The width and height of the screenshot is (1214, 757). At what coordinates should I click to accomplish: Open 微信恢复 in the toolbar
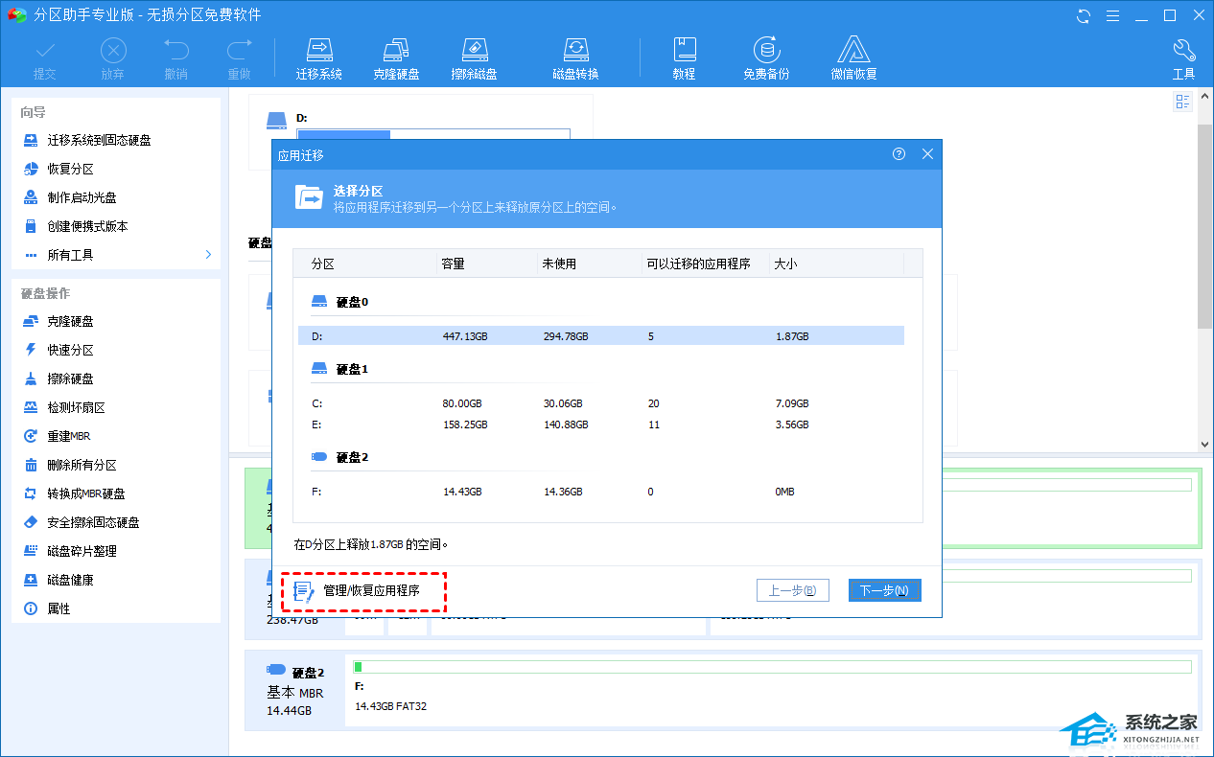(853, 57)
